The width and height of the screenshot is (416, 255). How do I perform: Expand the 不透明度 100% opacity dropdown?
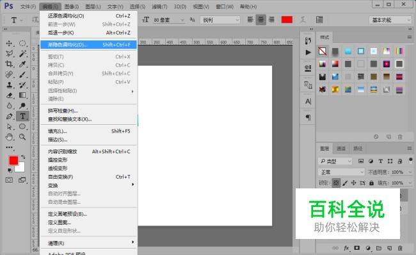pos(410,172)
